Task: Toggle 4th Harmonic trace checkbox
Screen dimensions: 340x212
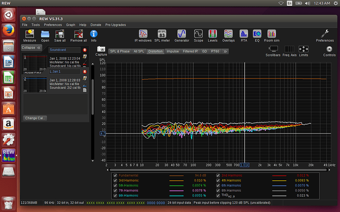Action: click(x=218, y=181)
